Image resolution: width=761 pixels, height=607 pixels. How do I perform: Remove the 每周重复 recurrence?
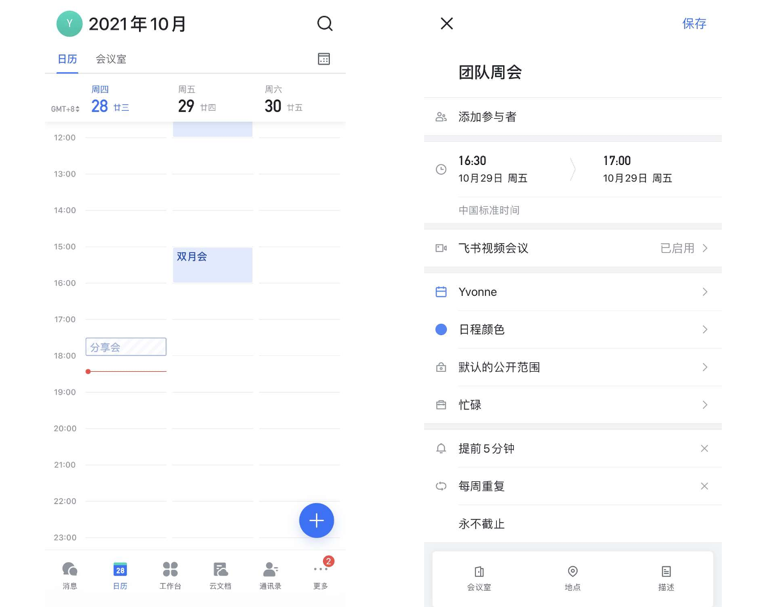coord(704,486)
